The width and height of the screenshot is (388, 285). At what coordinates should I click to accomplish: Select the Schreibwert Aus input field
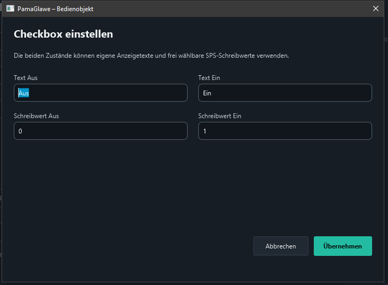point(101,131)
